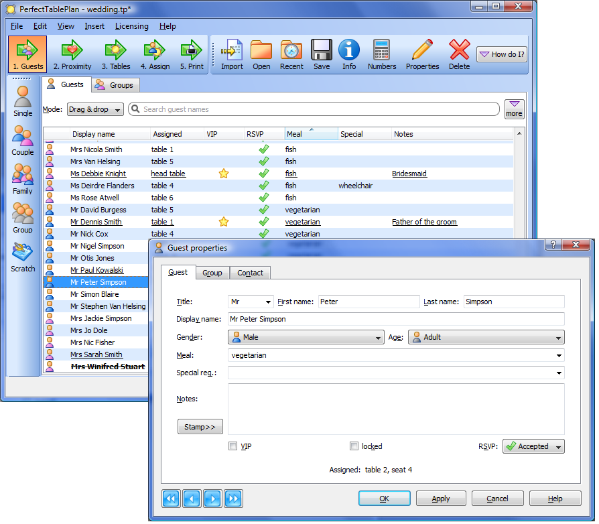
Task: Click the red Delete icon
Action: (459, 55)
